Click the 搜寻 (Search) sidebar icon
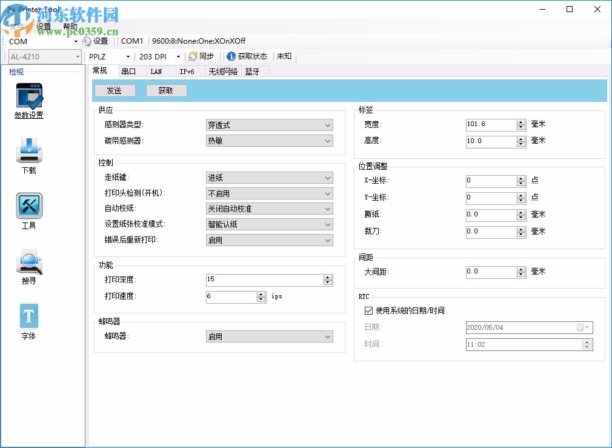Screen dimensions: 612x448 pyautogui.click(x=28, y=261)
